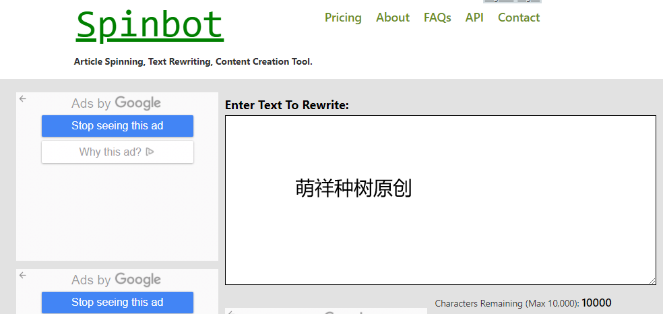This screenshot has width=663, height=314.
Task: Open the FAQs page
Action: [437, 18]
